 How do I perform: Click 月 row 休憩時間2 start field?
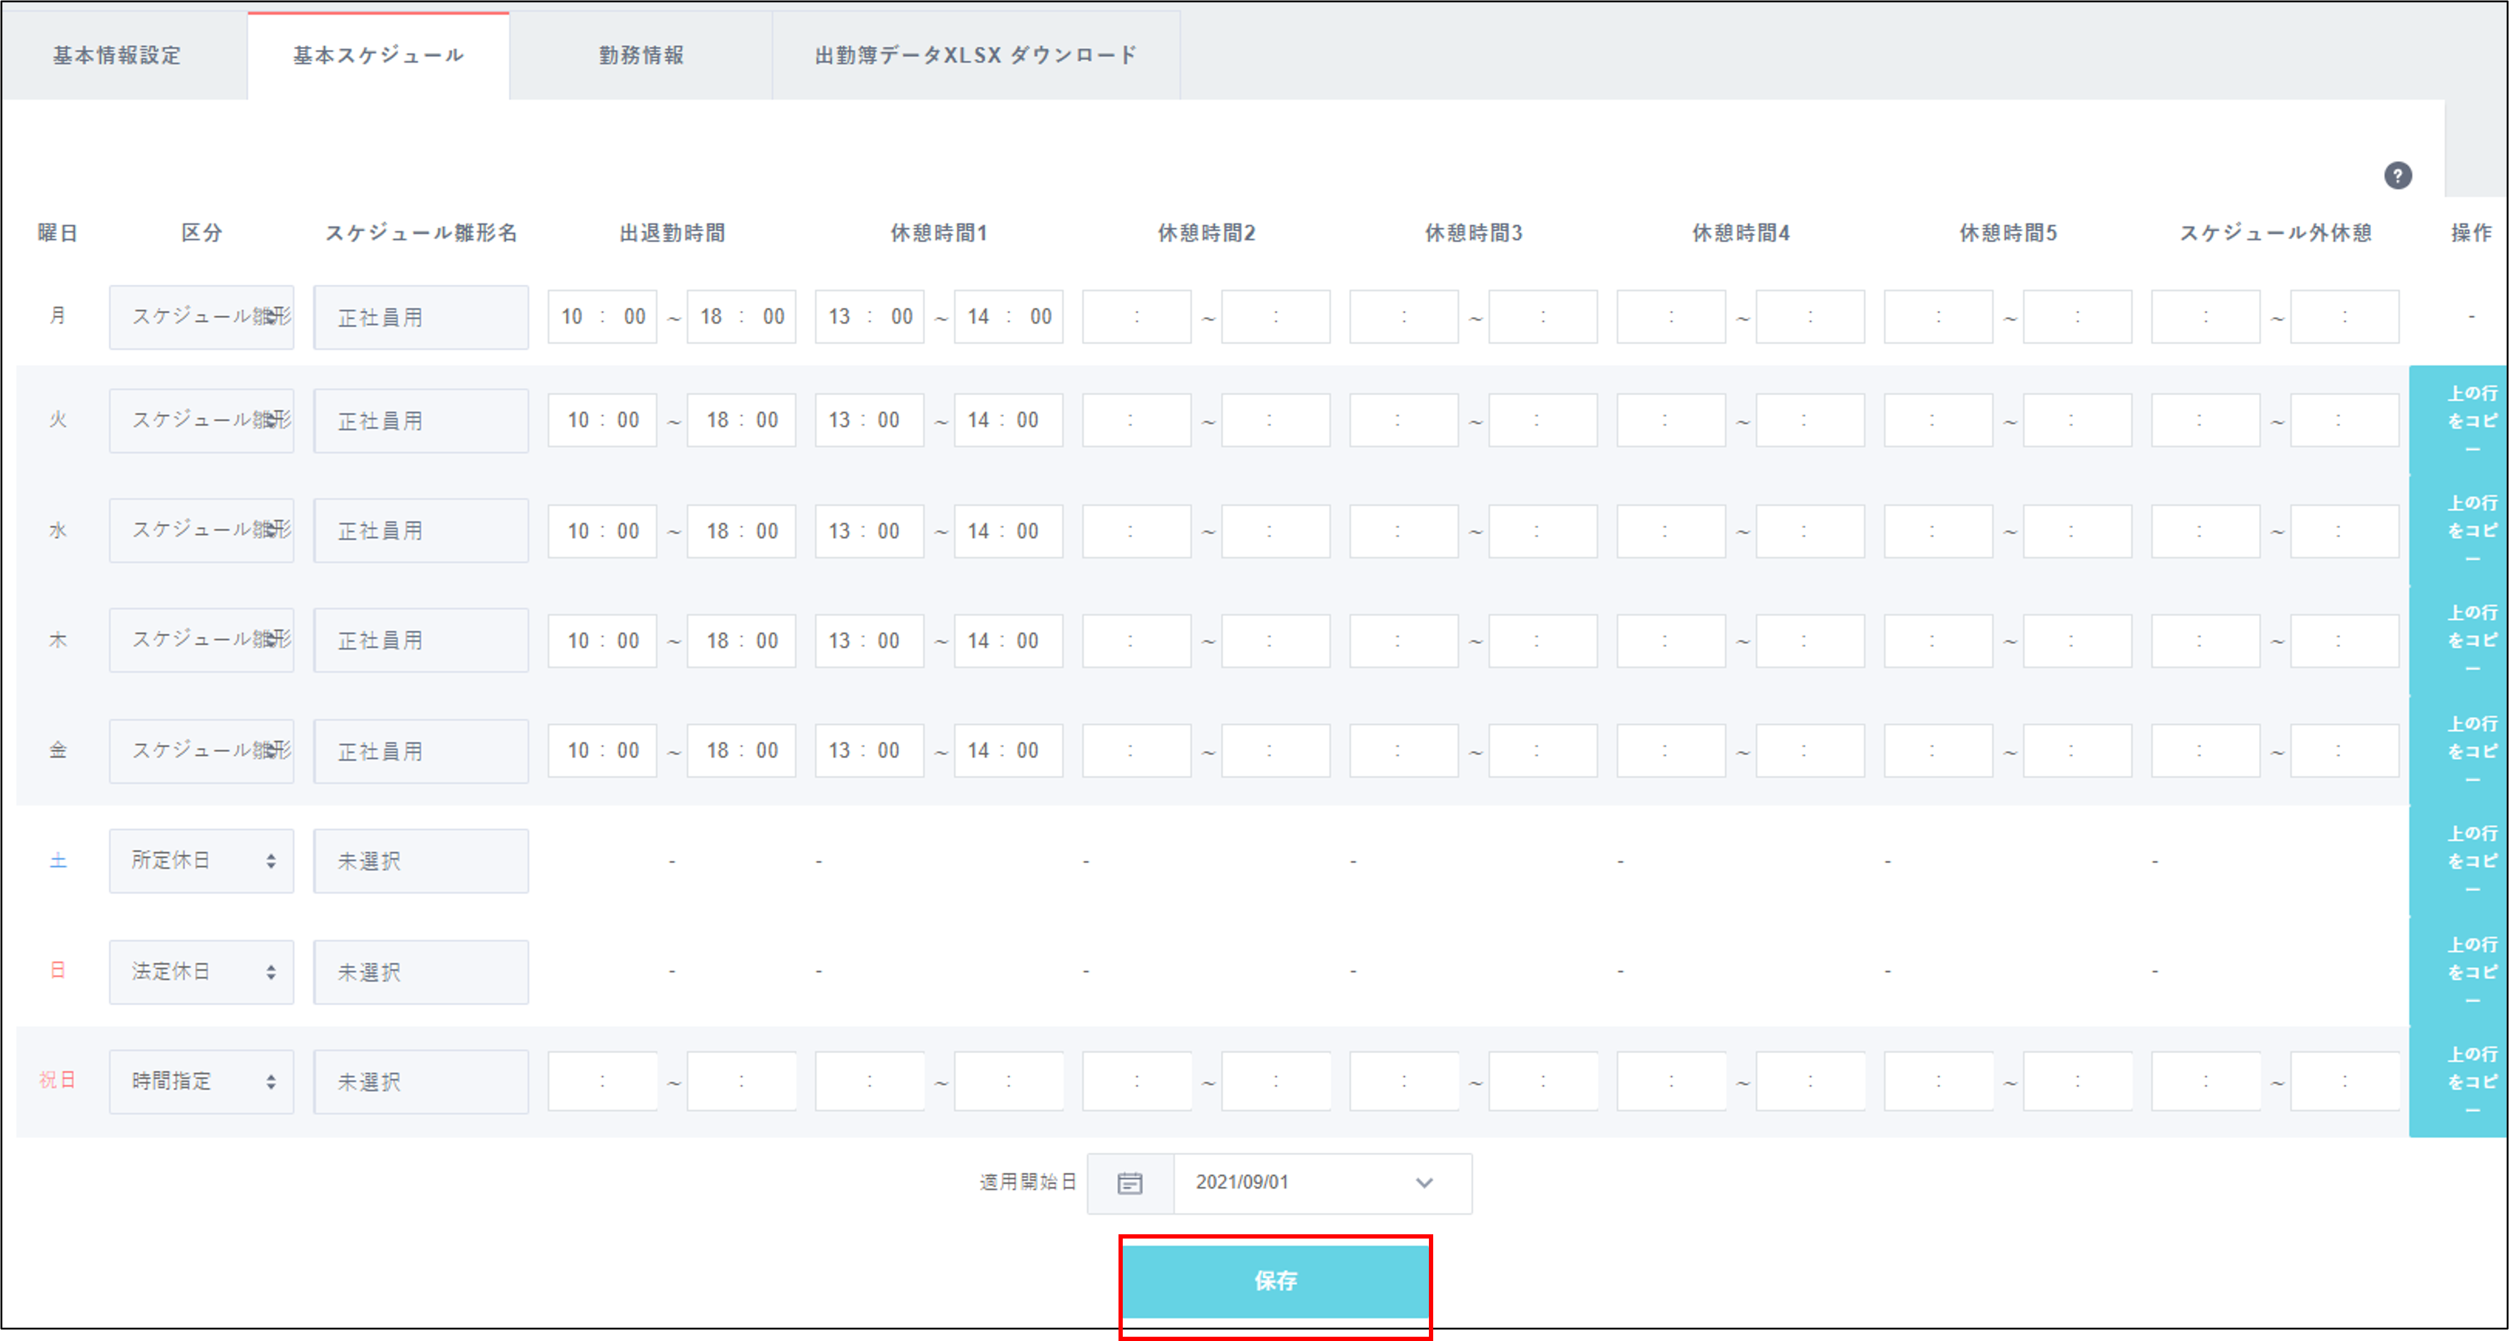tap(1137, 316)
